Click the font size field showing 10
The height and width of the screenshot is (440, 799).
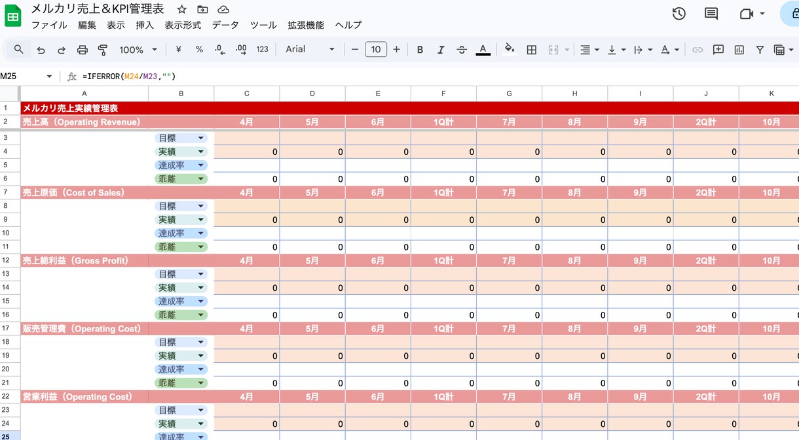376,50
